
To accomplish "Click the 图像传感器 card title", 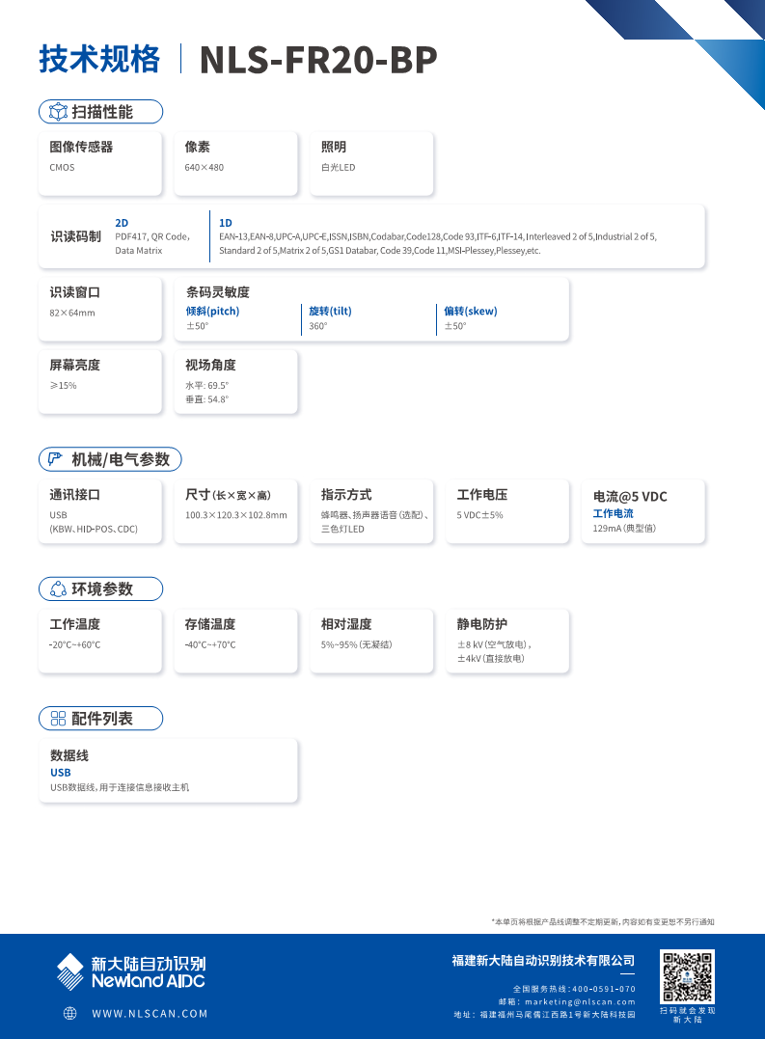I will coord(81,147).
